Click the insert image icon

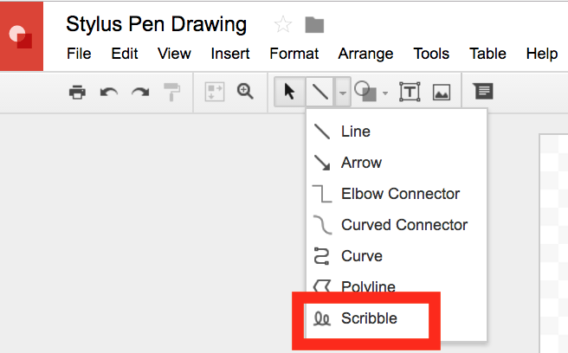coord(442,92)
